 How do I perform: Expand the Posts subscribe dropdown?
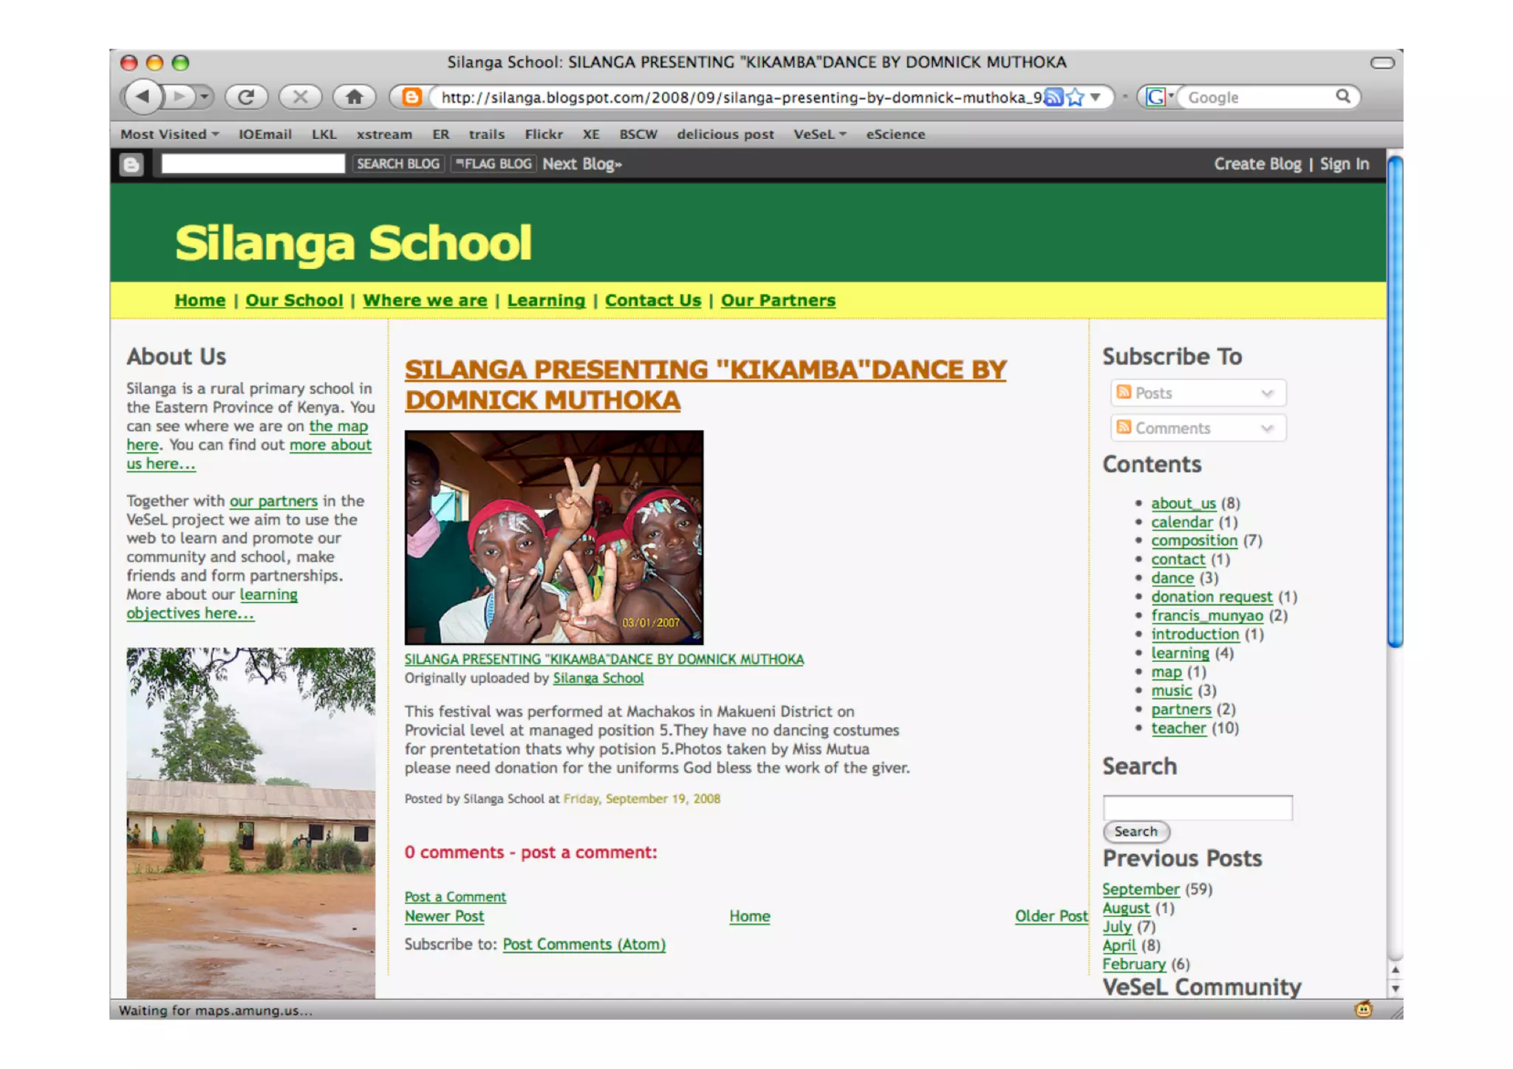pyautogui.click(x=1266, y=393)
